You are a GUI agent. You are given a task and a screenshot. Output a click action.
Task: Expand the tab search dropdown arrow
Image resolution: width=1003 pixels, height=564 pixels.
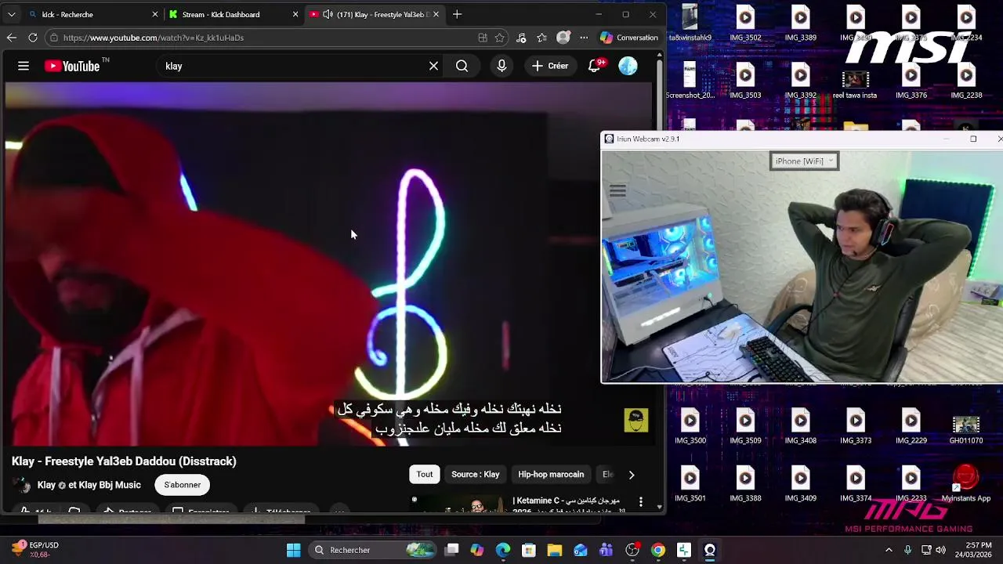pos(11,14)
